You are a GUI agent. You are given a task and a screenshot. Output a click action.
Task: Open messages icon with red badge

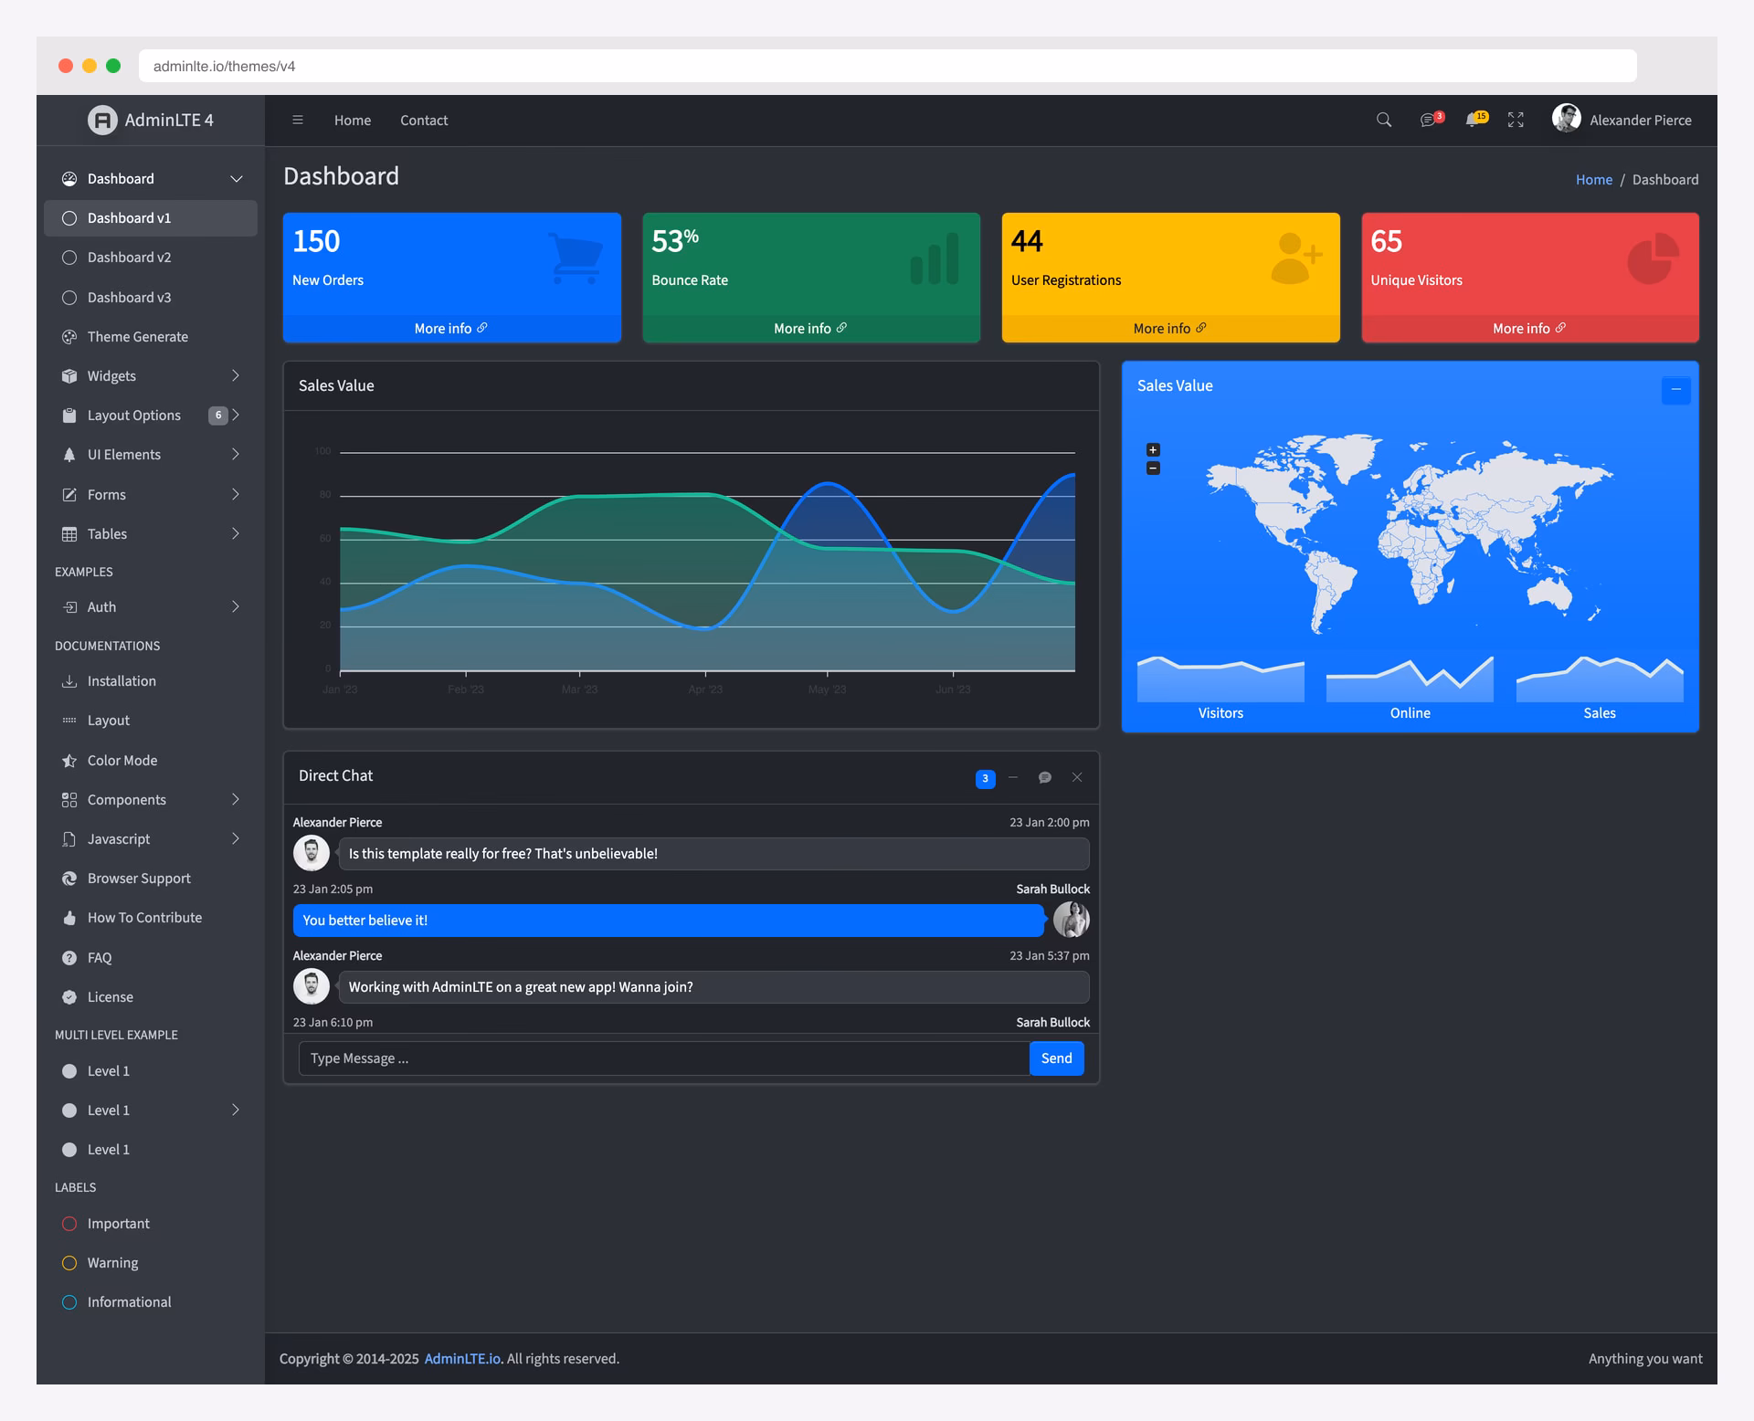(1432, 120)
